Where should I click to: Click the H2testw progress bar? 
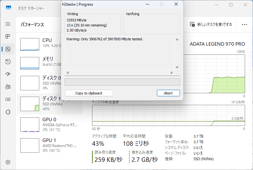tap(122, 82)
